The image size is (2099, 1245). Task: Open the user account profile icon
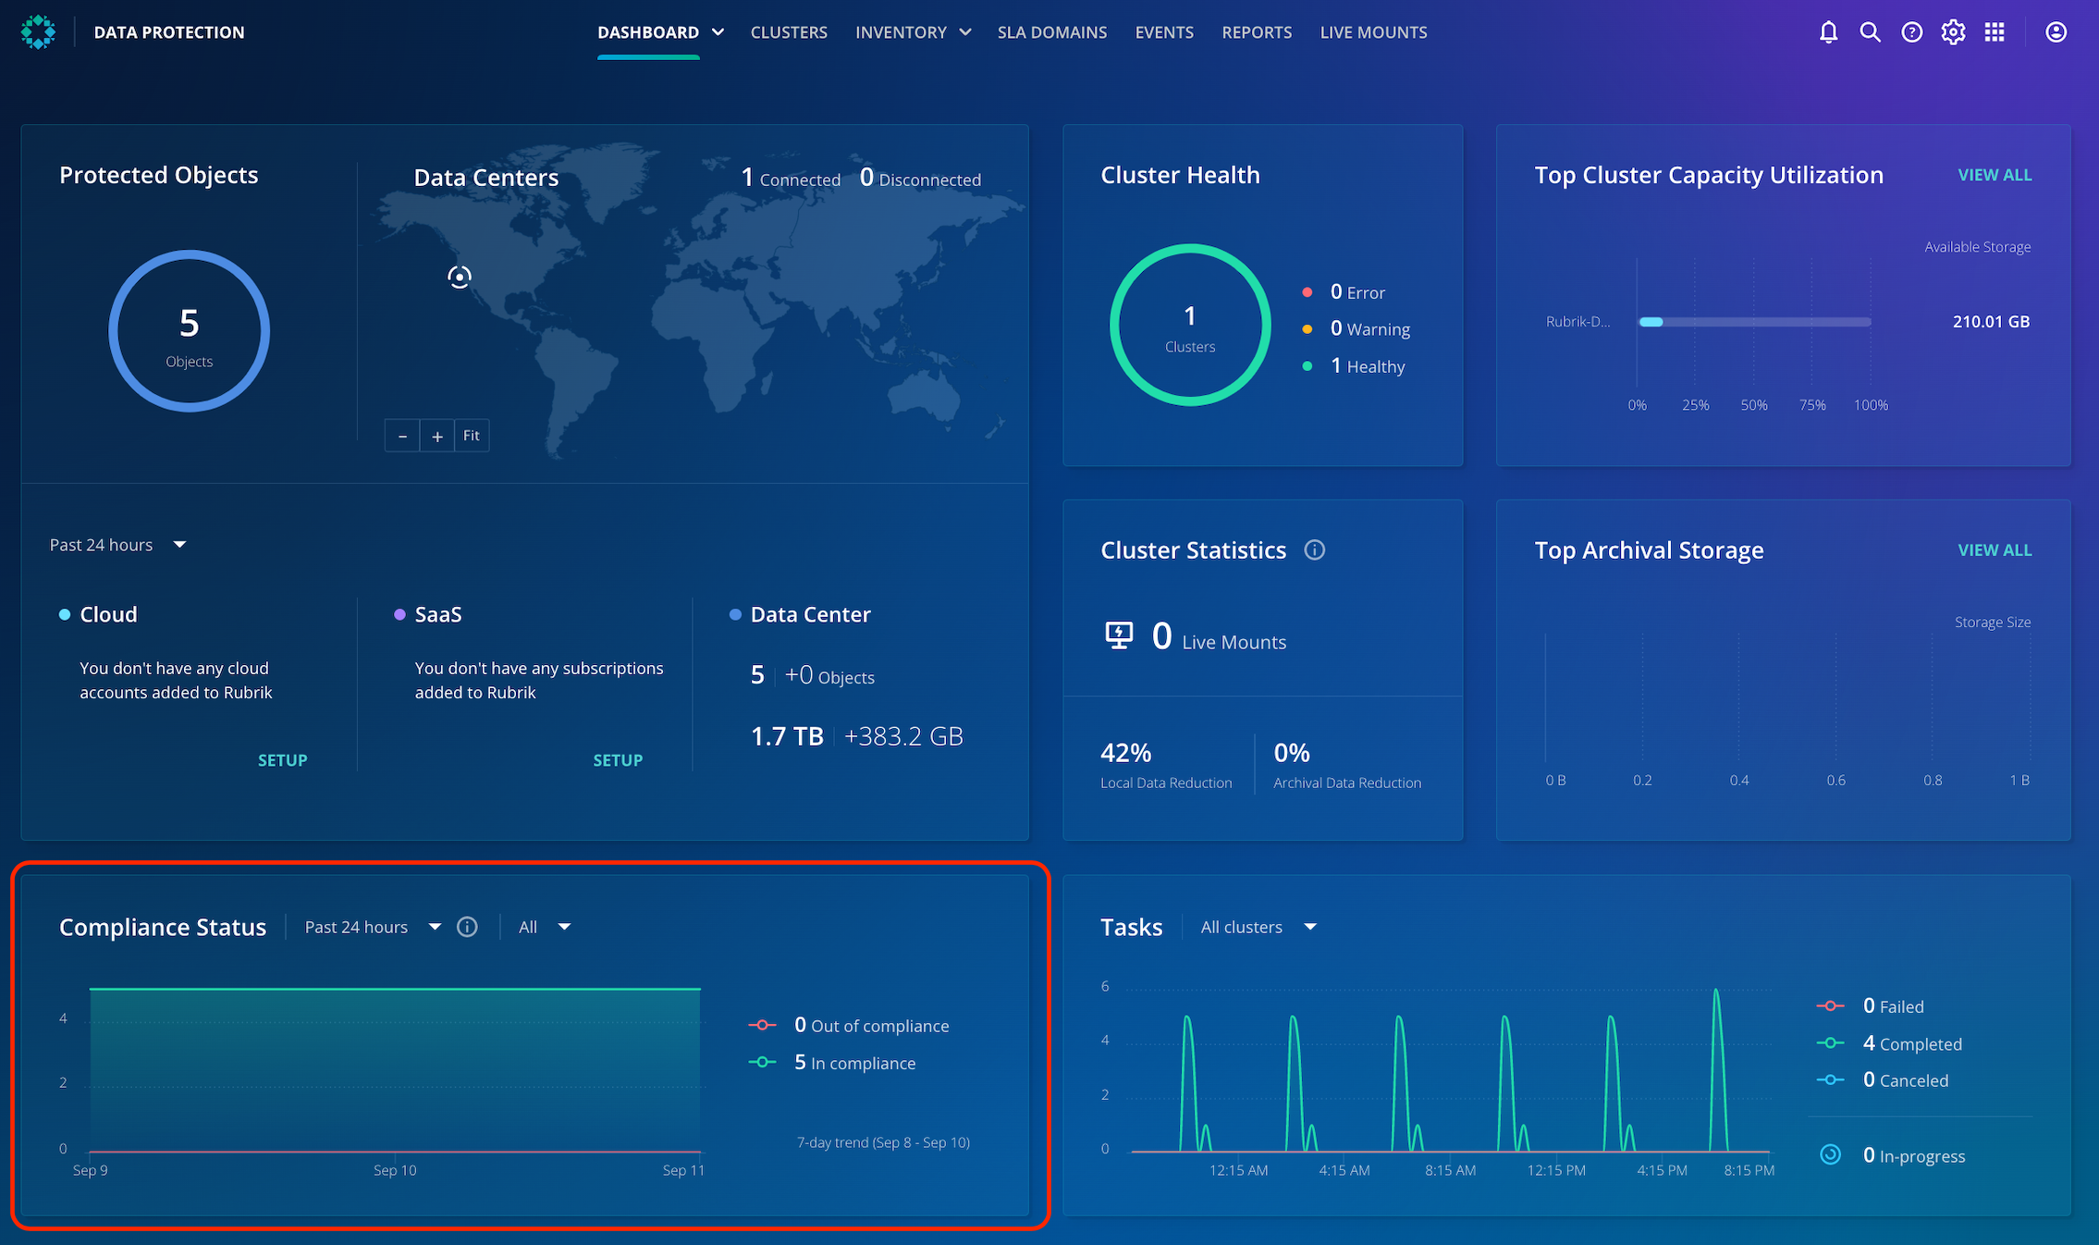[2056, 32]
